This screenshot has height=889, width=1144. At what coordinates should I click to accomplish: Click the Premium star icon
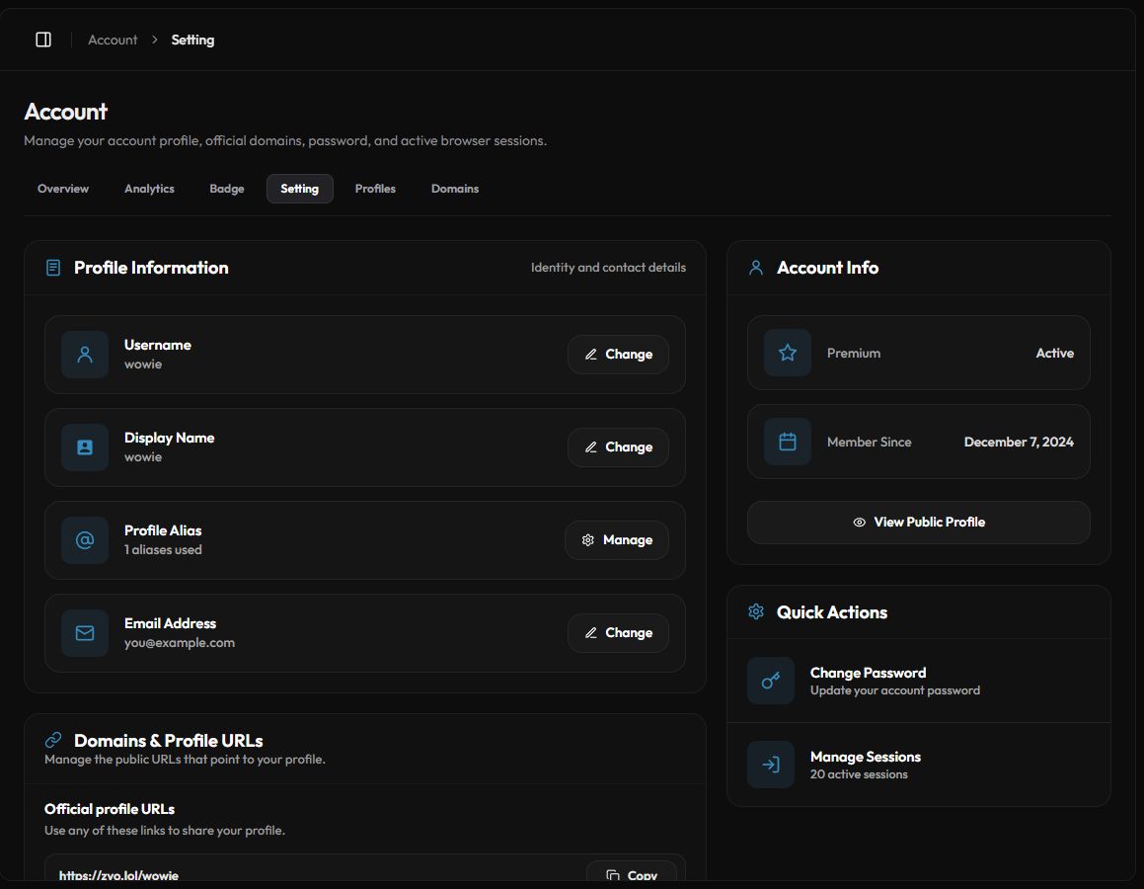(x=788, y=353)
